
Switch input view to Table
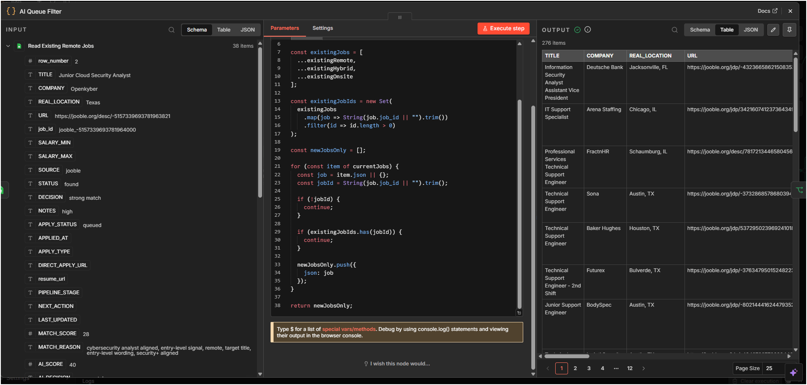pyautogui.click(x=224, y=30)
